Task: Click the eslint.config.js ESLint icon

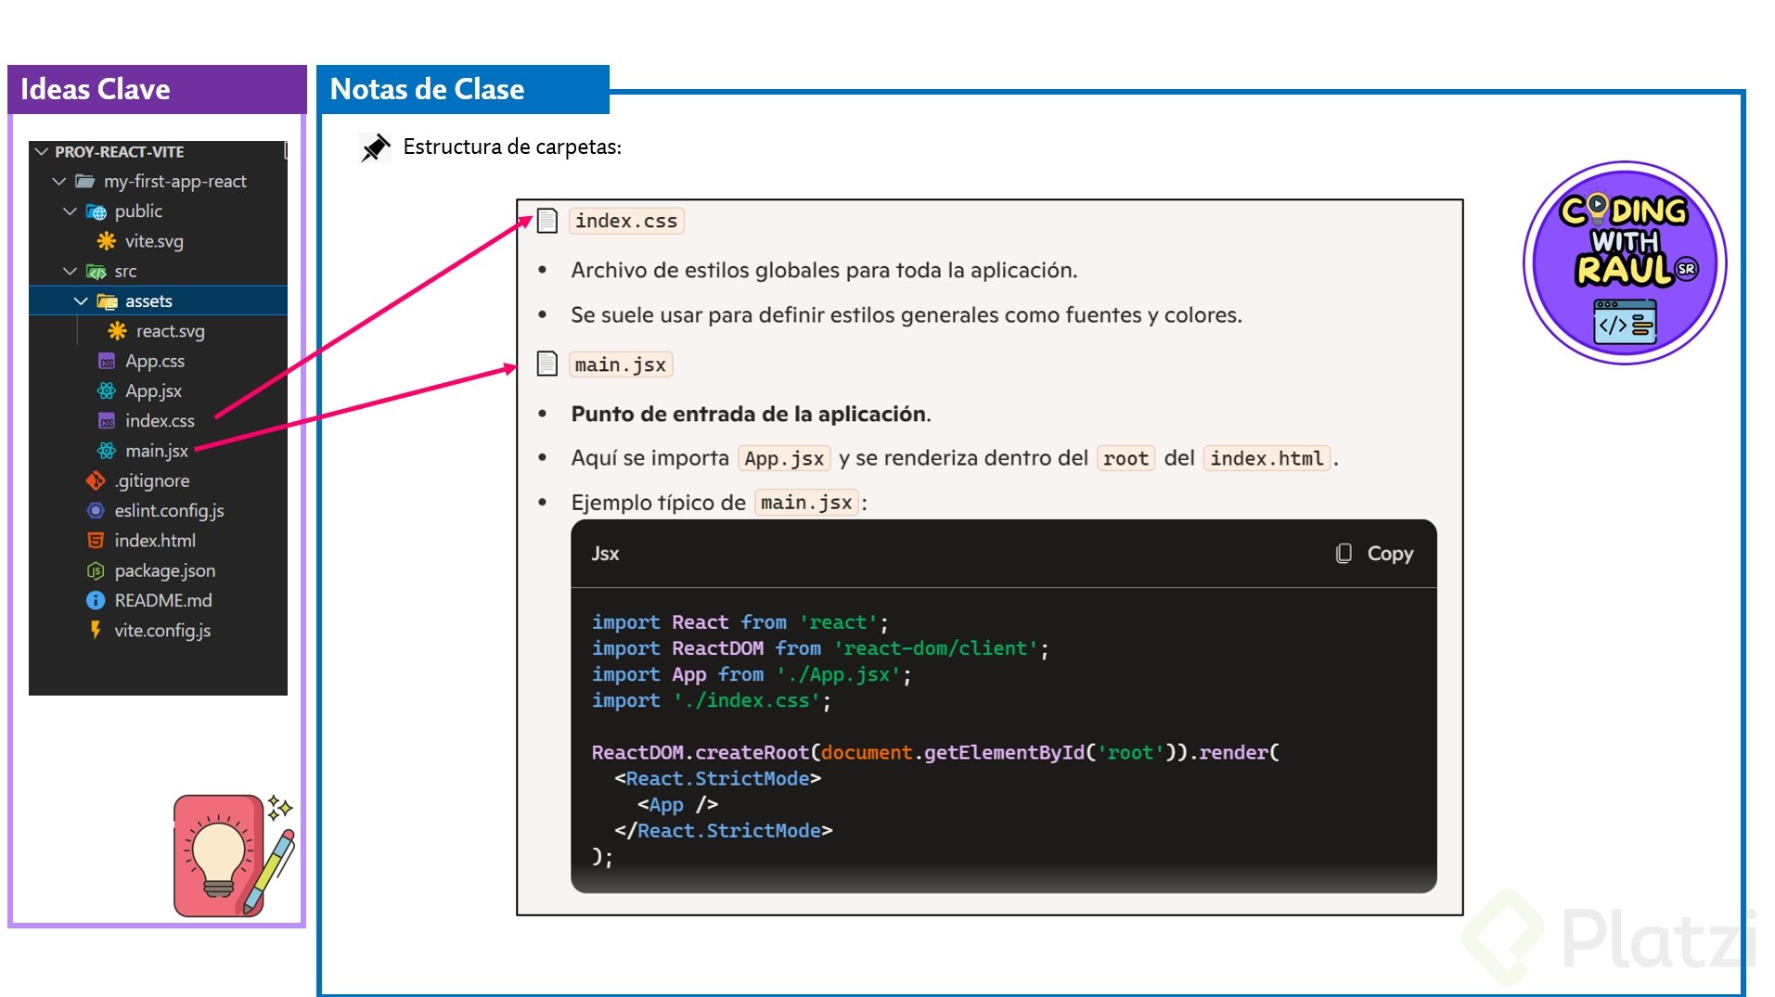Action: 96,510
